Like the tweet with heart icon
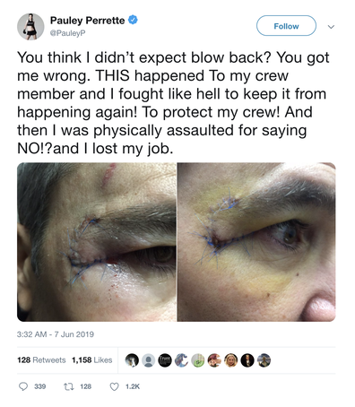Image resolution: width=355 pixels, height=407 pixels. (115, 386)
